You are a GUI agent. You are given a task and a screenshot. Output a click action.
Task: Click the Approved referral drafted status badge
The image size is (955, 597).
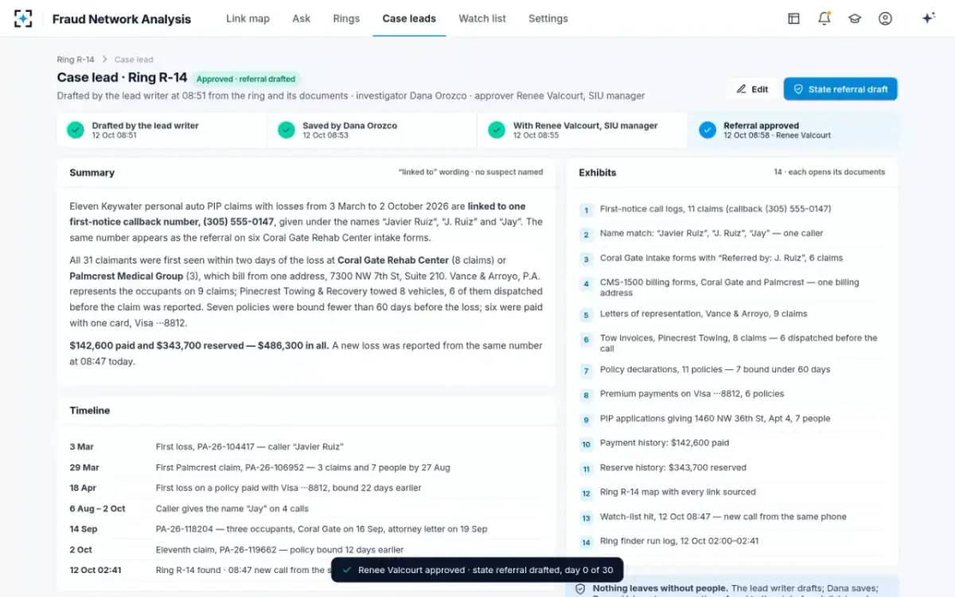pyautogui.click(x=246, y=79)
